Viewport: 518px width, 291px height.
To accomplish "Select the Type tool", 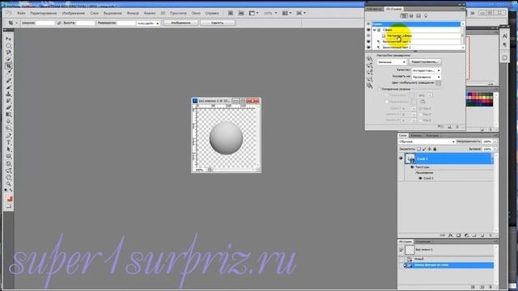I will [x=9, y=142].
